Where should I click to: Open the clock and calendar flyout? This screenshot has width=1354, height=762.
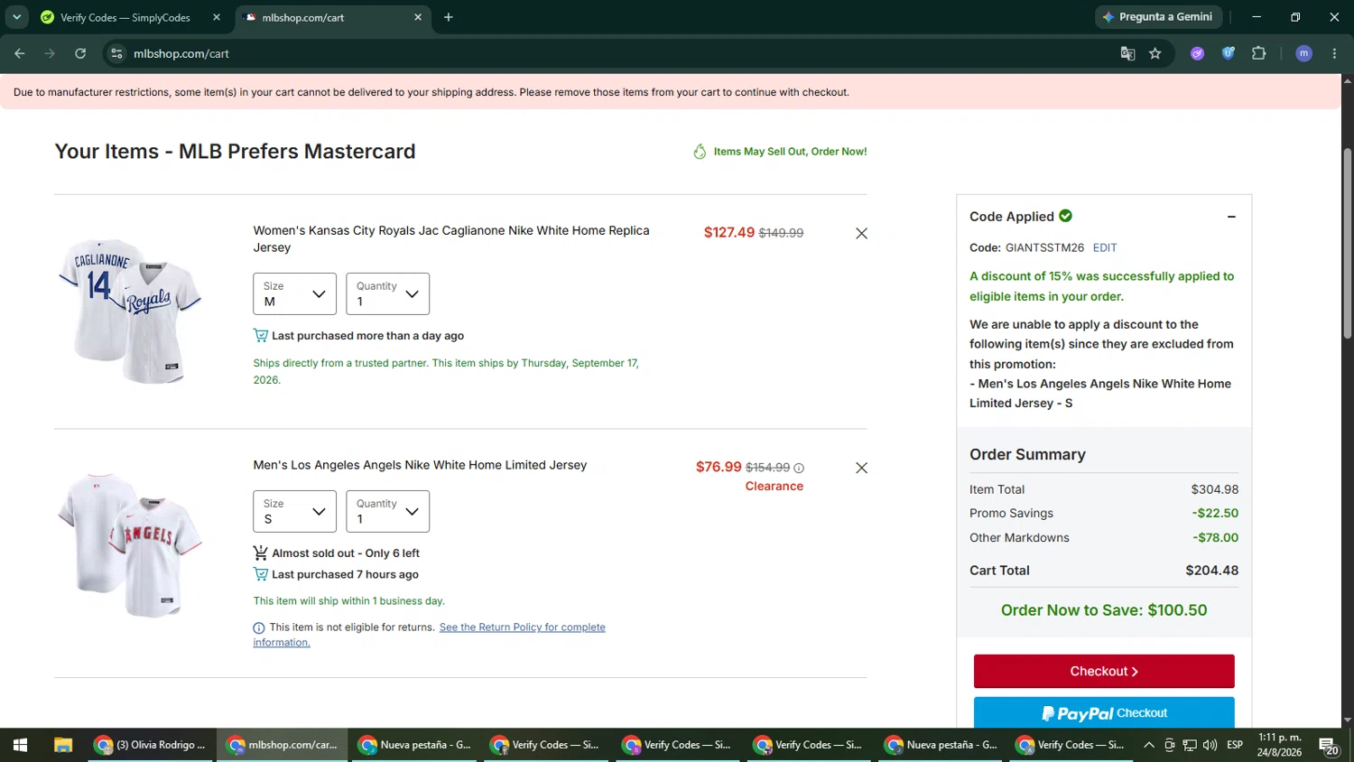(x=1280, y=745)
